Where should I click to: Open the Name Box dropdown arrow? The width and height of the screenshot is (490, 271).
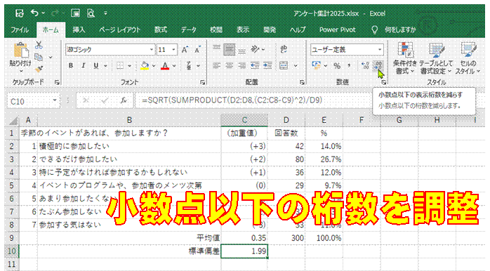(55, 100)
